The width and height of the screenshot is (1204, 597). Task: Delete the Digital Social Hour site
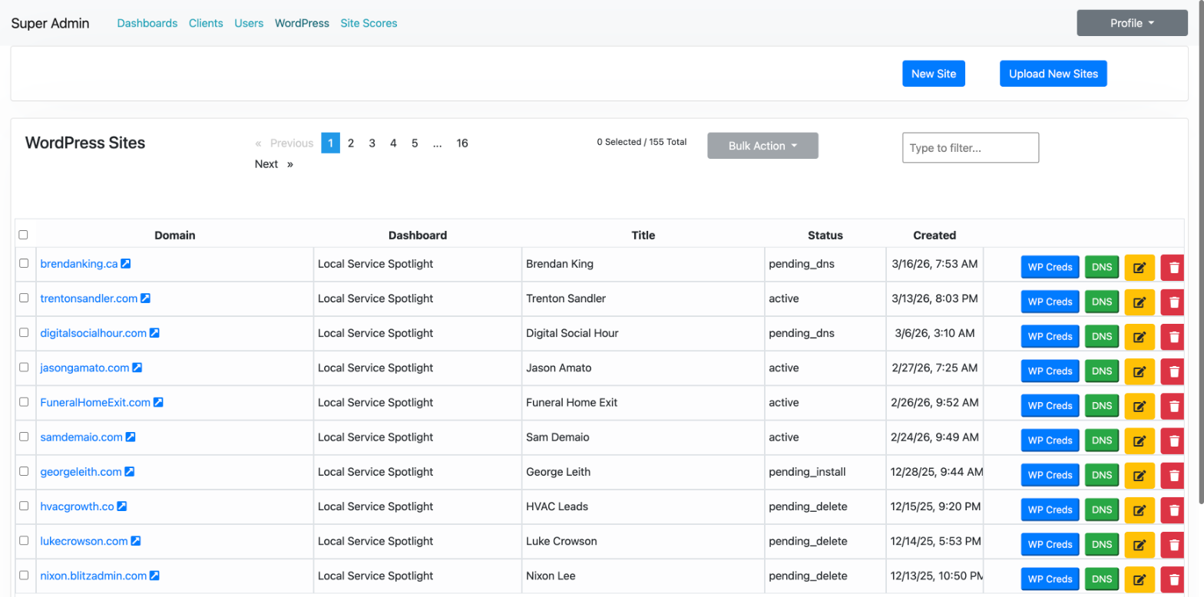tap(1173, 337)
